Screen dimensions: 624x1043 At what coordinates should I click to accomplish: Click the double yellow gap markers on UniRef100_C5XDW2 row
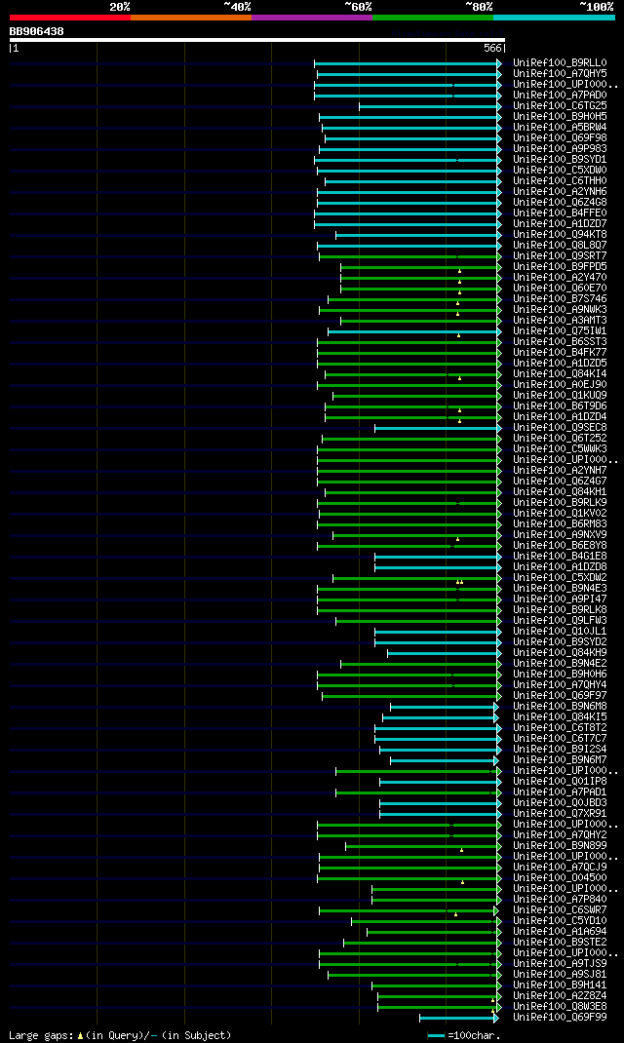pyautogui.click(x=459, y=582)
